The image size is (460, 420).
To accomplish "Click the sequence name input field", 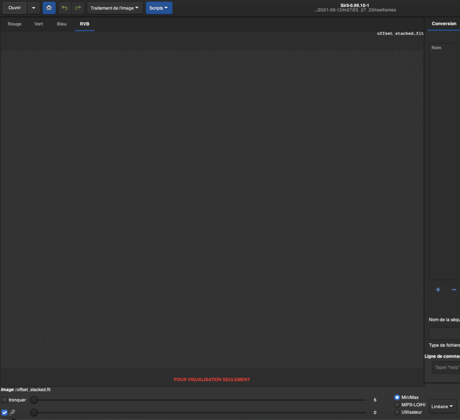I will click(444, 333).
